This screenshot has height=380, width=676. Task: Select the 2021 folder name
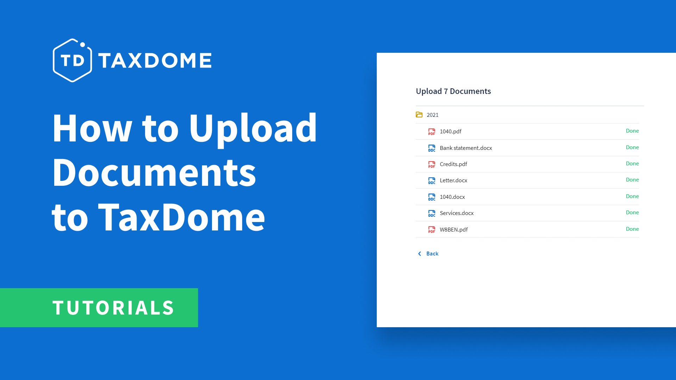pyautogui.click(x=433, y=115)
